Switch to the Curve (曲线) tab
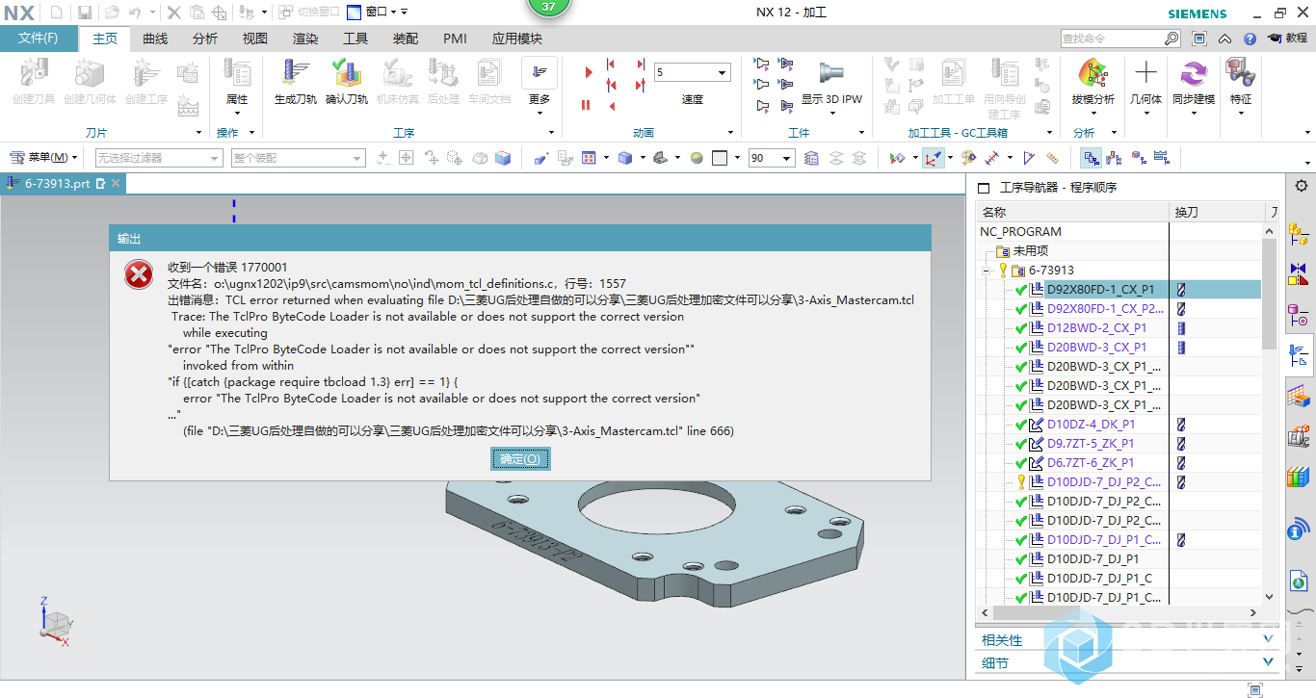 155,39
